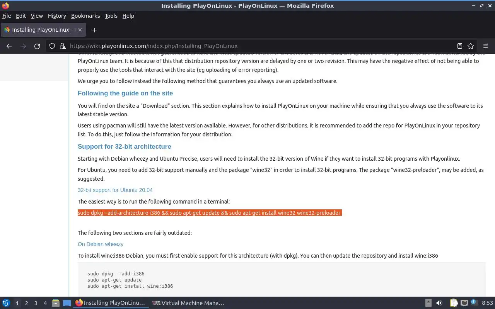Screen dimensions: 495x309
Task: Click the forward navigation arrow
Action: tap(23, 46)
